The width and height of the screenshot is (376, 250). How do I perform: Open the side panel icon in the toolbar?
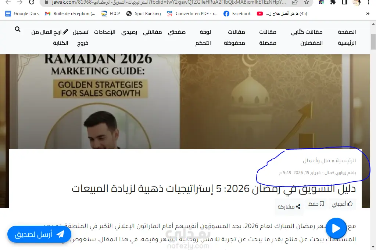(345, 3)
